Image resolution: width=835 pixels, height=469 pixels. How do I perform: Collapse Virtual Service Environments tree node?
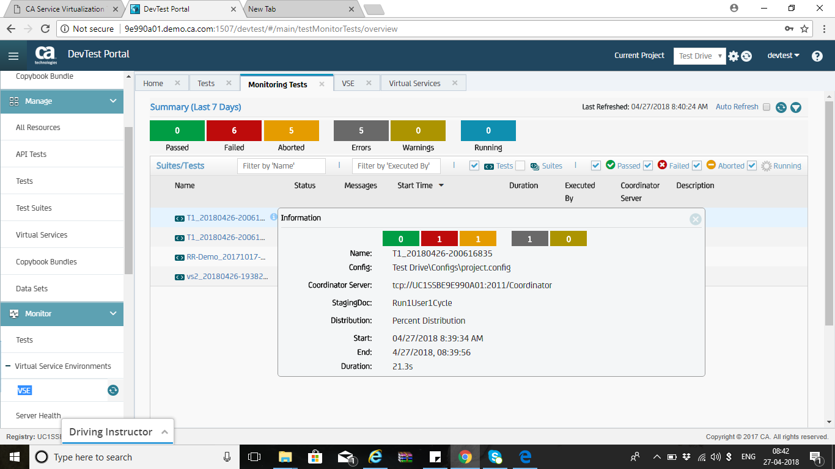[9, 366]
